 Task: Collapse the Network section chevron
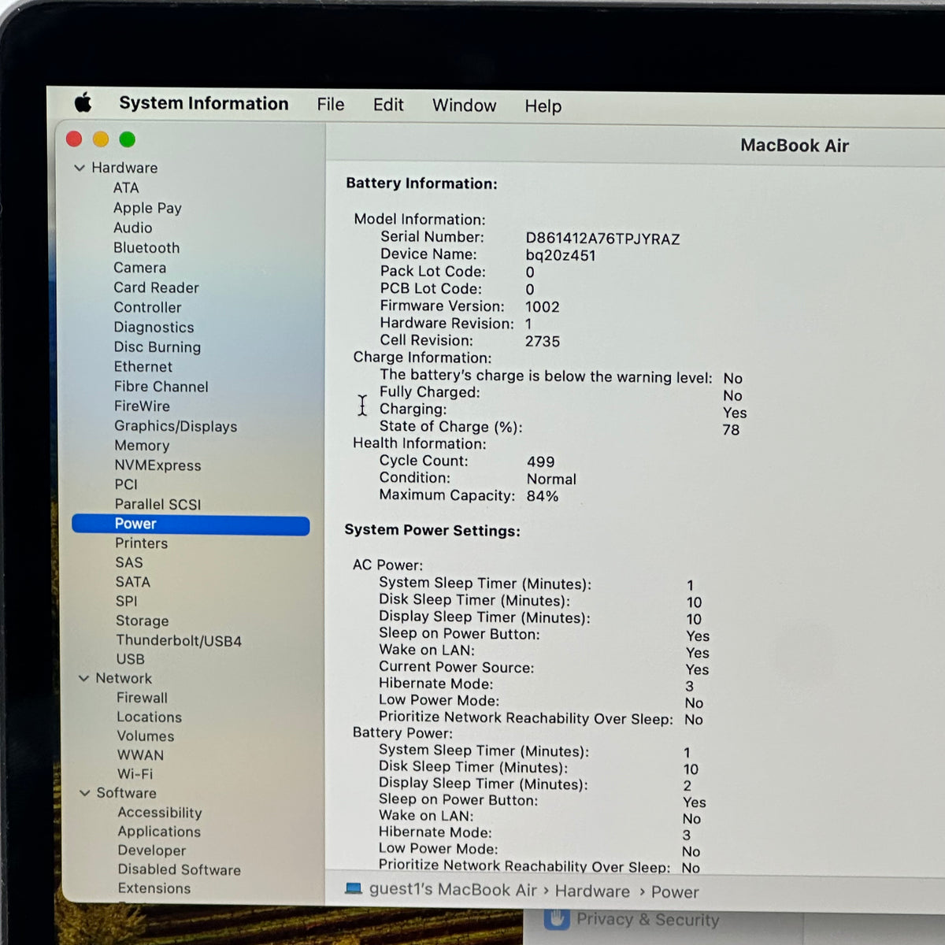(83, 678)
